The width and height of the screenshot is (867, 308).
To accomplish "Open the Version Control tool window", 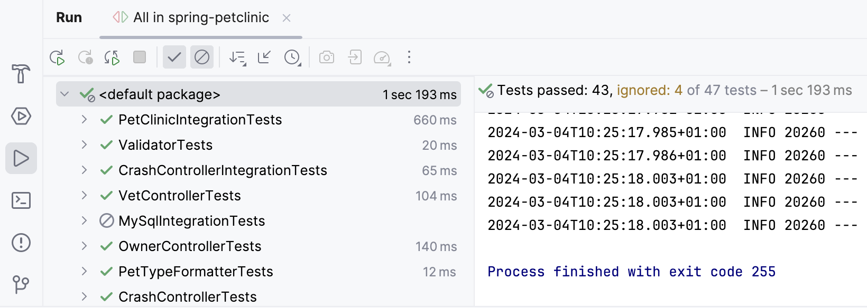I will (21, 285).
